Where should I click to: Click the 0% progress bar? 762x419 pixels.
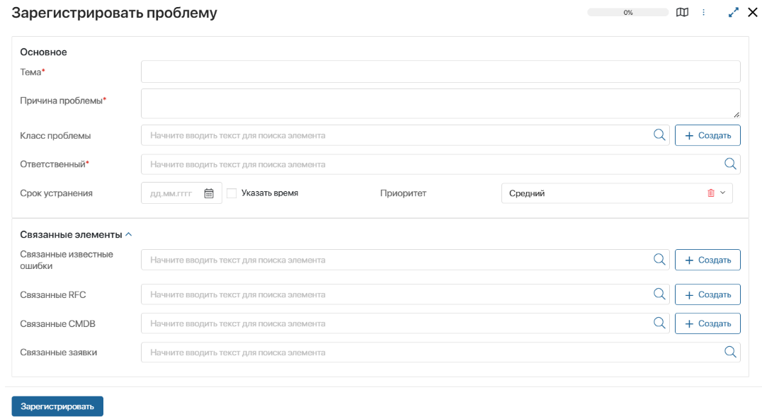(x=628, y=13)
